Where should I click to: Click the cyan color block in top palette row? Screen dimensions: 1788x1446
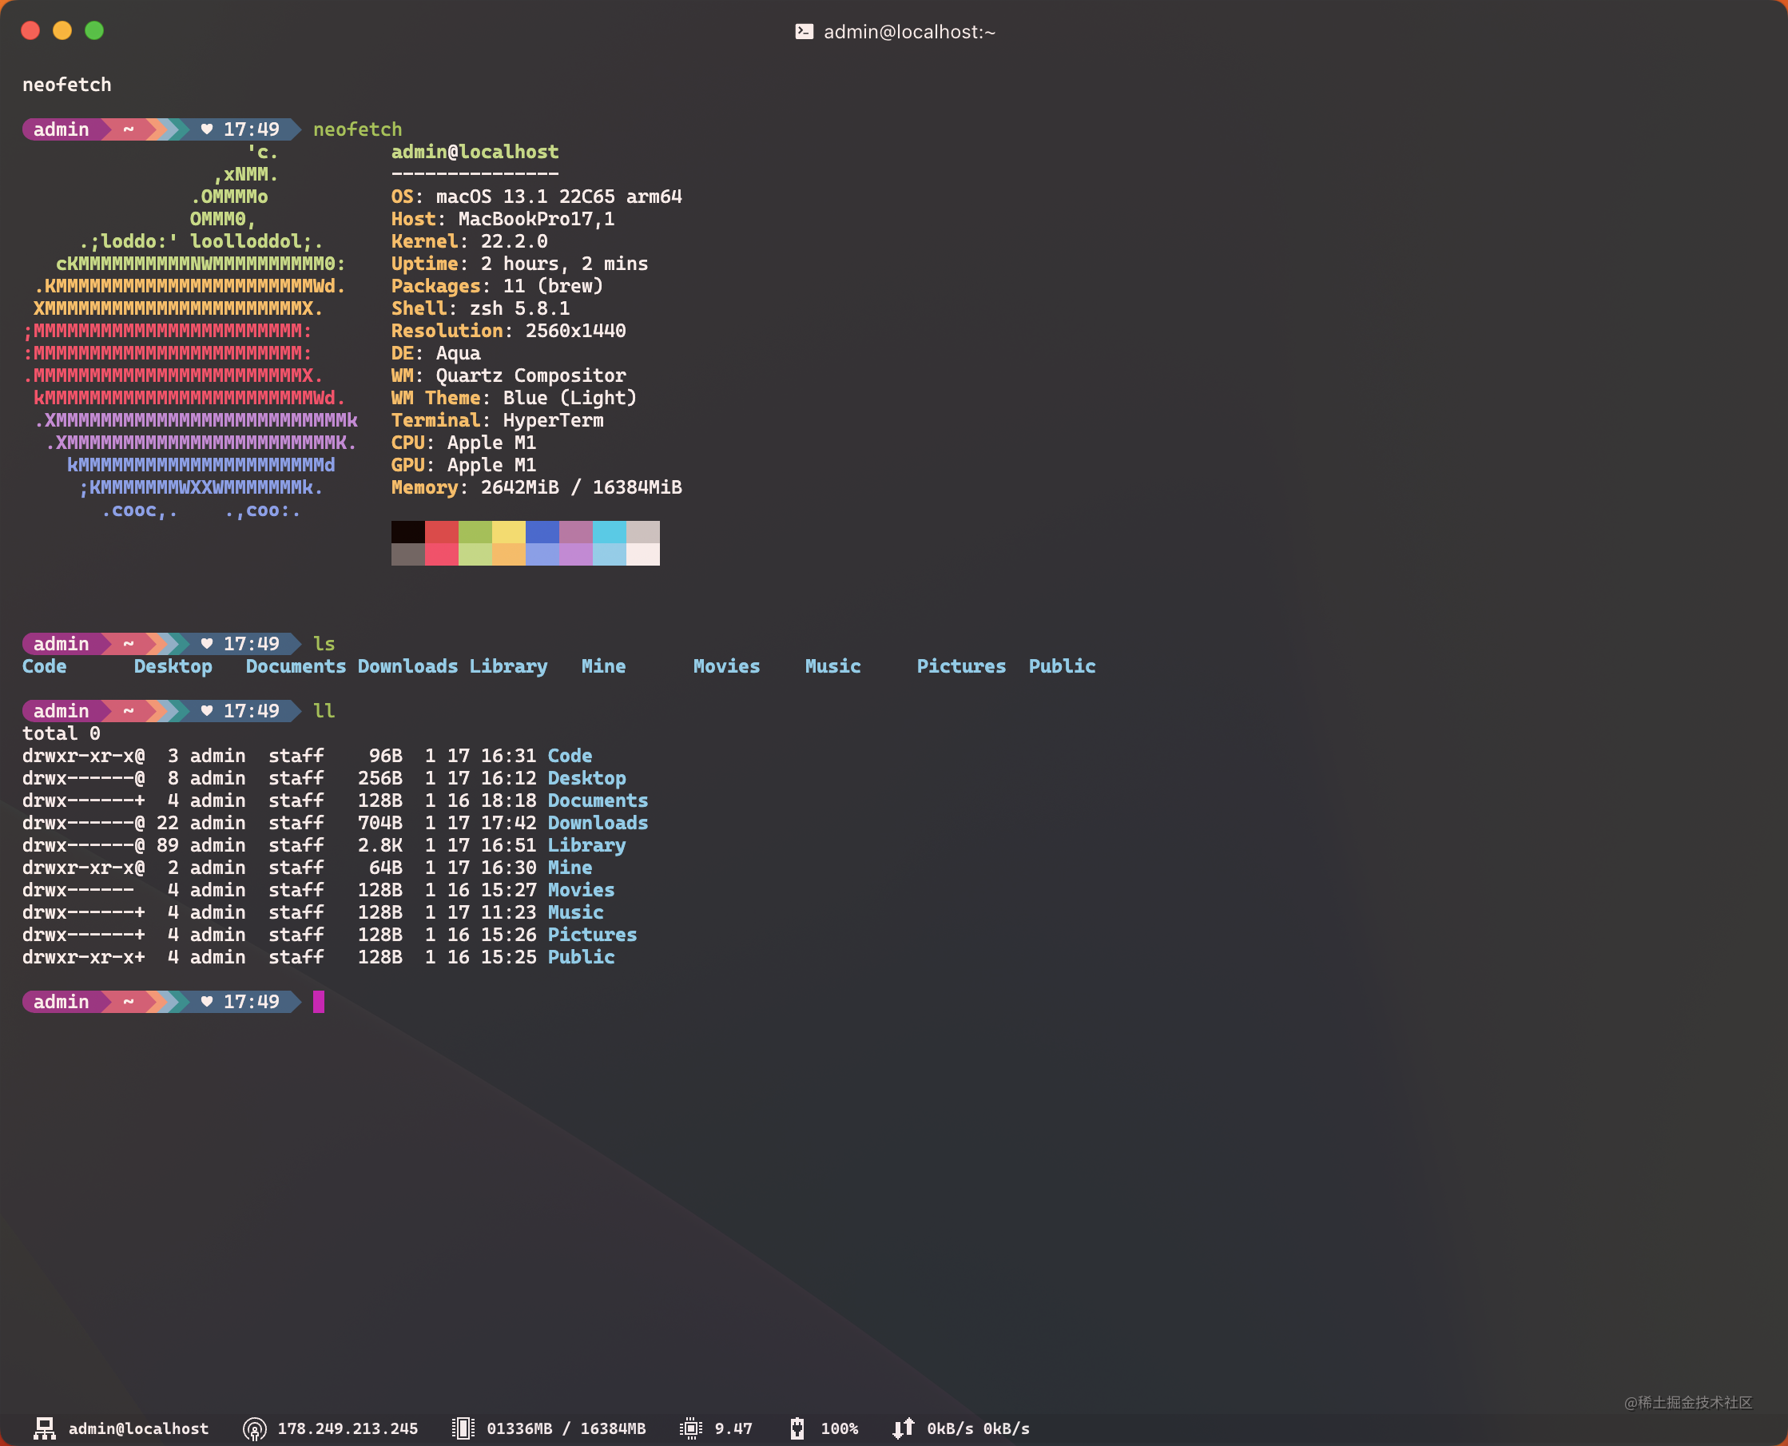[x=610, y=531]
